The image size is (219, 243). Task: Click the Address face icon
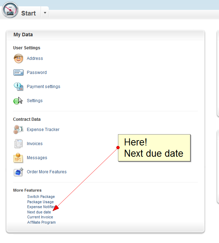point(18,58)
